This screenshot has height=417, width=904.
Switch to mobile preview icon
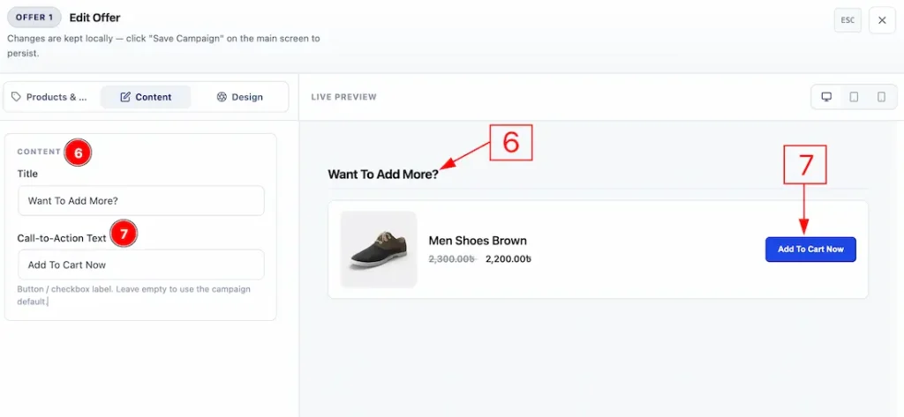[x=882, y=97]
